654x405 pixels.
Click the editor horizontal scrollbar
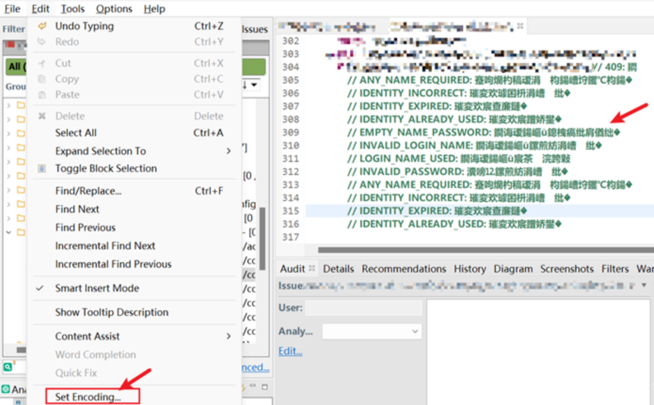tap(485, 250)
